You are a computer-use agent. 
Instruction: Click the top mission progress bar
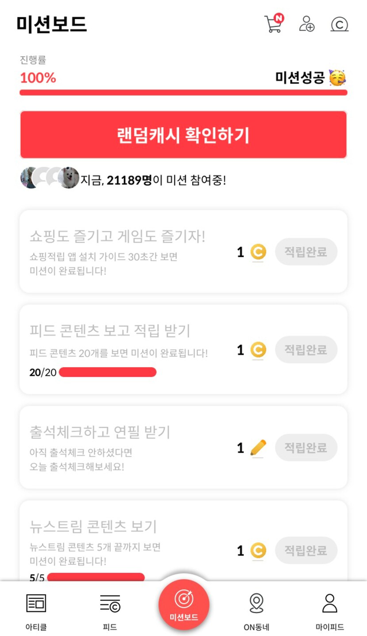183,92
